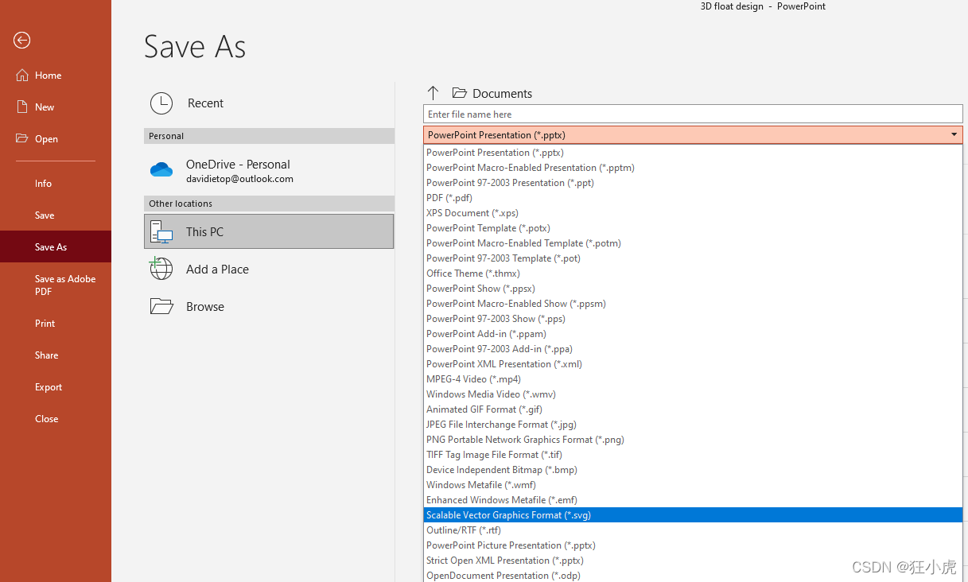
Task: Select Animated GIF Format (*.gif)
Action: [x=693, y=409]
